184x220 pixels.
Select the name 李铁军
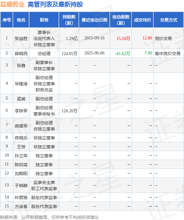point(21,111)
